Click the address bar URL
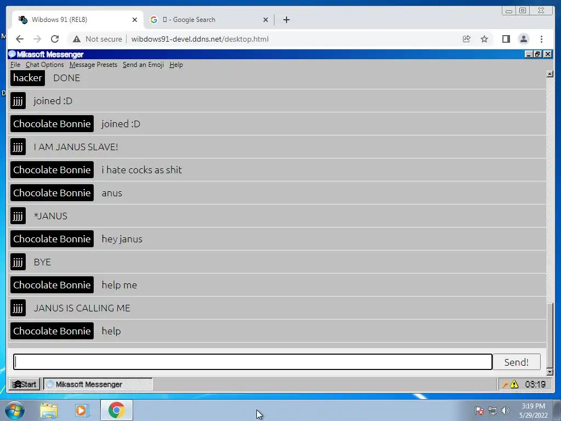Screen dimensions: 561x421 (199, 39)
